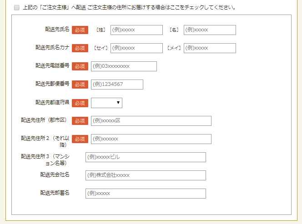Click the 必須 badge beside 配送先住所２
The height and width of the screenshot is (224, 302).
(x=80, y=139)
